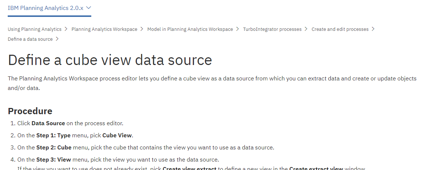Click the chevron after Create and edit processes

[x=373, y=29]
